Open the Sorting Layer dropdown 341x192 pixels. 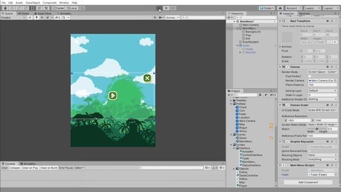[322, 91]
